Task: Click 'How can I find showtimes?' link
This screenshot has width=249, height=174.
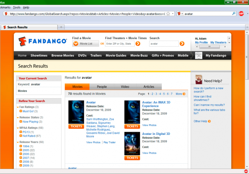Action: 202,98
